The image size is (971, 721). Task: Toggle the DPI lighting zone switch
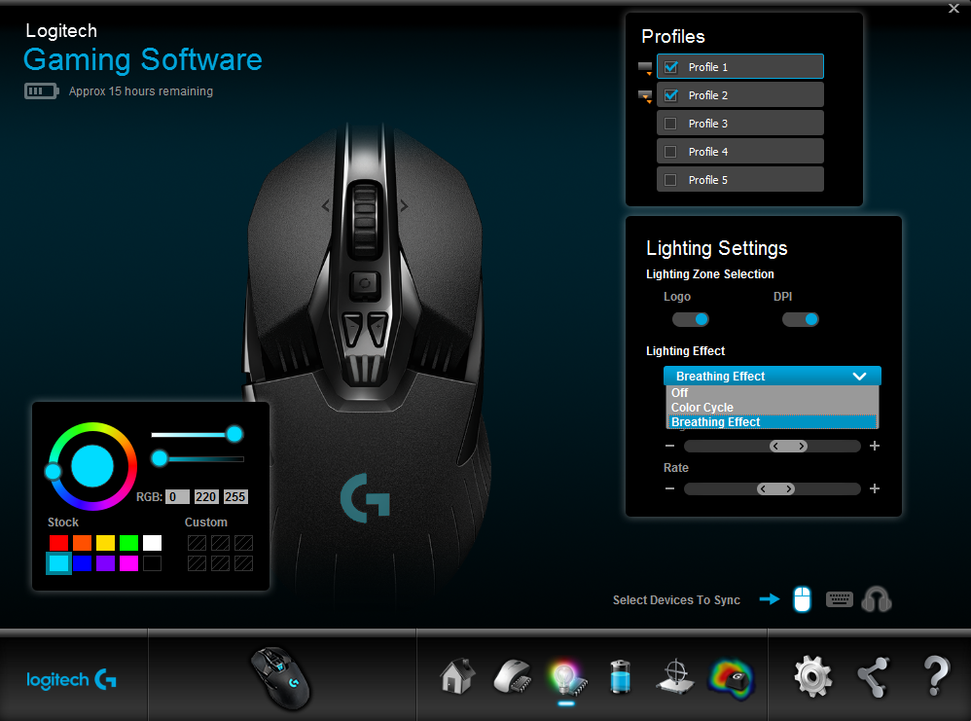(x=800, y=319)
